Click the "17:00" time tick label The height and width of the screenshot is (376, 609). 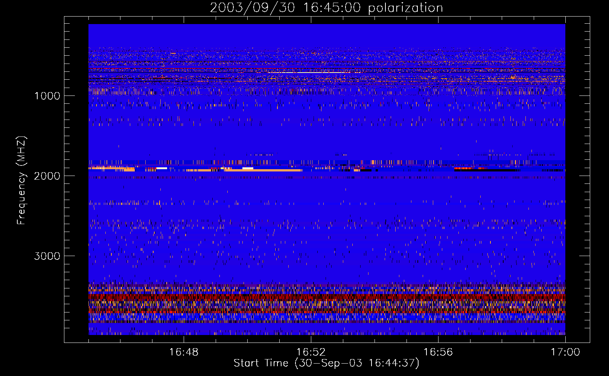565,352
